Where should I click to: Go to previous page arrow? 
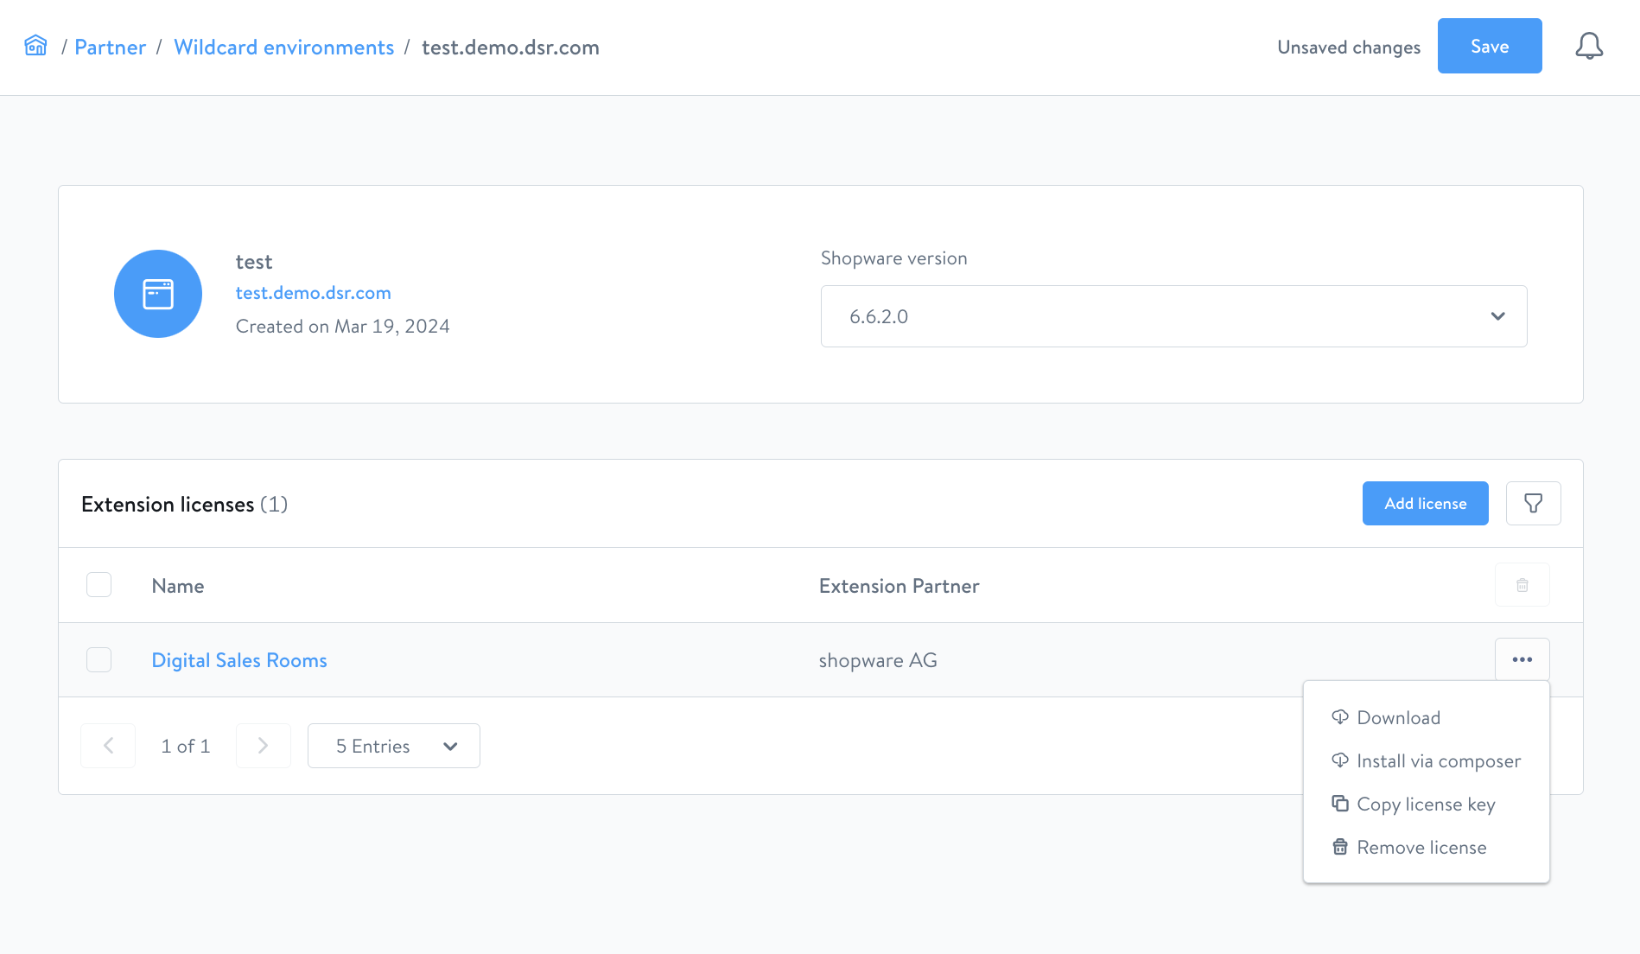click(108, 746)
